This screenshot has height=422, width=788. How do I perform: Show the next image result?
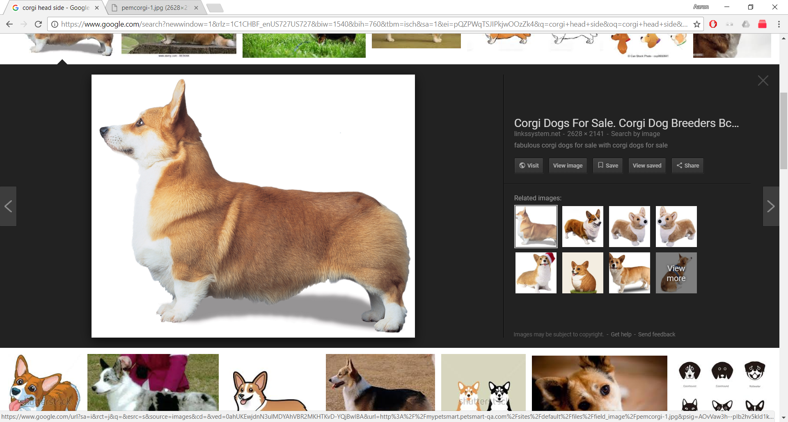point(771,206)
